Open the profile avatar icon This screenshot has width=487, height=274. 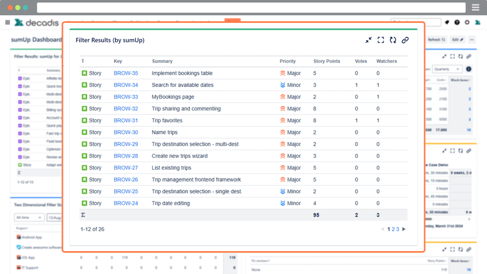[x=478, y=22]
